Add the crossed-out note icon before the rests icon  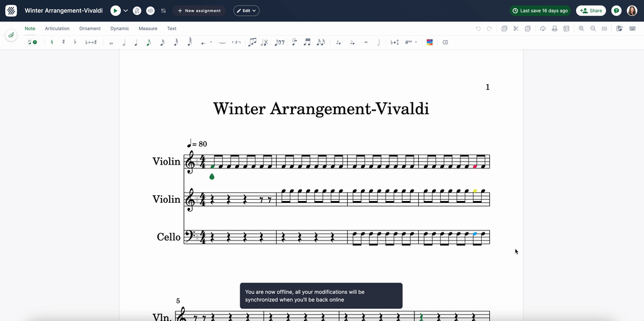[265, 42]
